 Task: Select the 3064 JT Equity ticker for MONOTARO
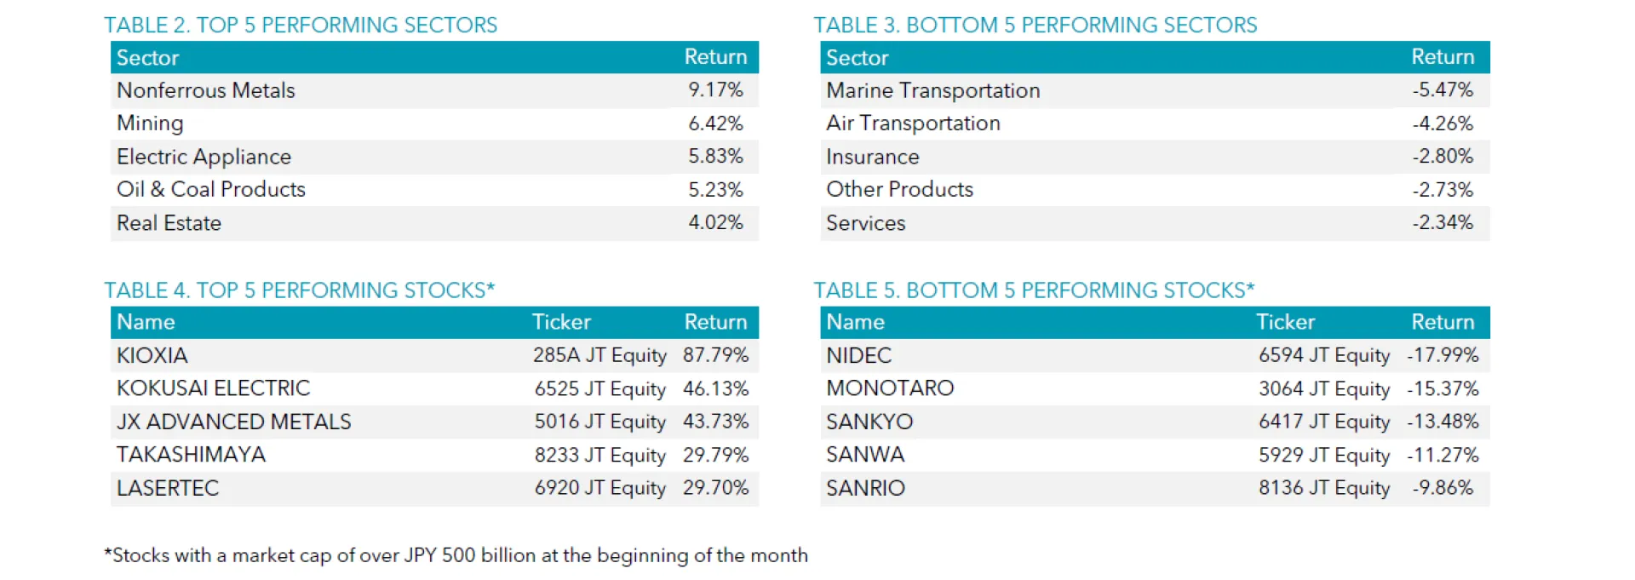pyautogui.click(x=1324, y=388)
